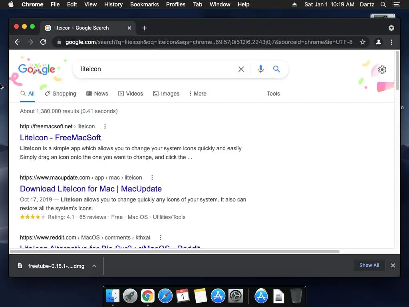Open Finder from the Dock
This screenshot has height=307, width=409.
pos(113,296)
